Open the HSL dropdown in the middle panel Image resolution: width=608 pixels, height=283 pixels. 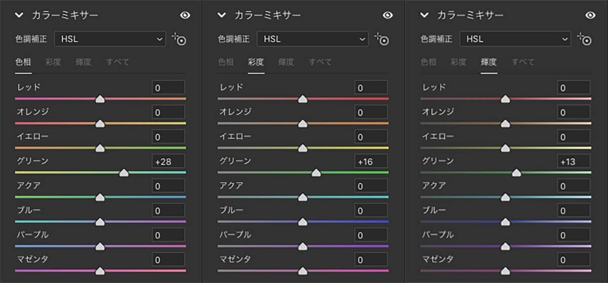[x=313, y=38]
